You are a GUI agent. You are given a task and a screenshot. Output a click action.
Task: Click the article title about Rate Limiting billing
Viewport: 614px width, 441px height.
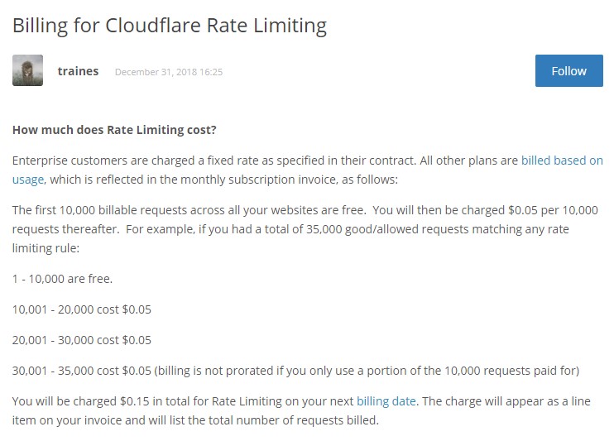click(x=170, y=25)
